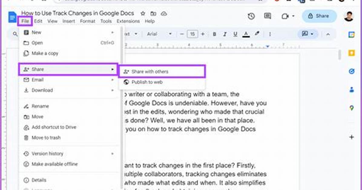Expand the Share submenu entry
Viewport: 362px width, 190px height.
pyautogui.click(x=68, y=69)
